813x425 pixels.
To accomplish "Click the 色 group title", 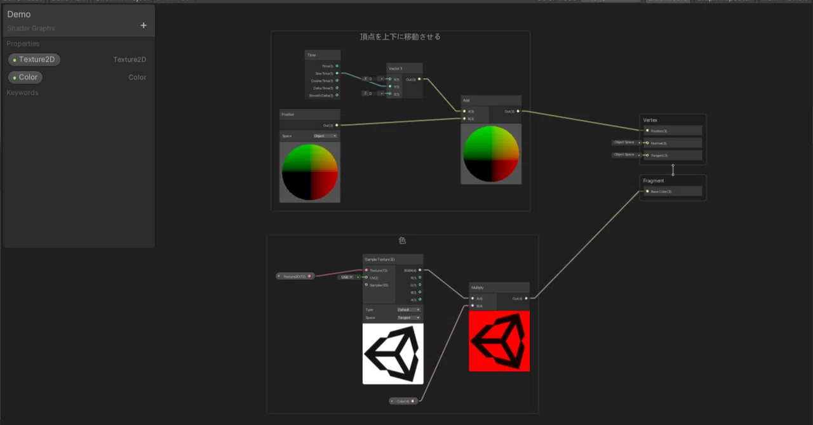I will [402, 240].
